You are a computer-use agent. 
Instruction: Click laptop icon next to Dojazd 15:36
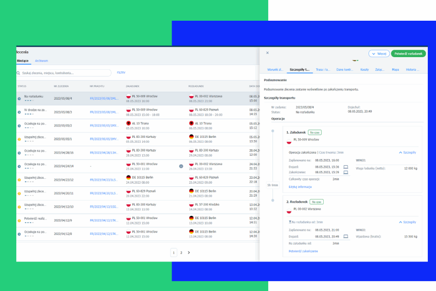[x=345, y=167]
